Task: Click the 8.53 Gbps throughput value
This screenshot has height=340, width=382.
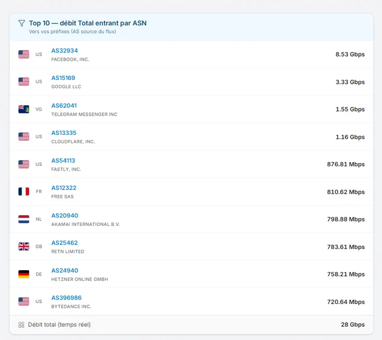Action: (350, 55)
